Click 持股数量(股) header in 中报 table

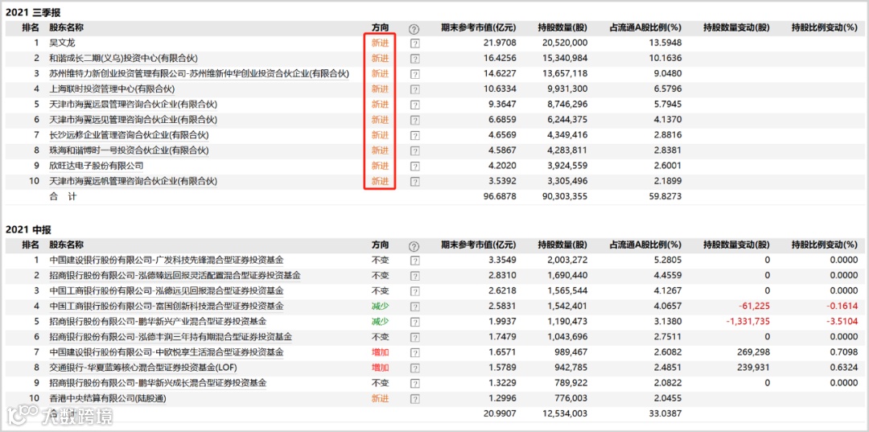[x=562, y=245]
